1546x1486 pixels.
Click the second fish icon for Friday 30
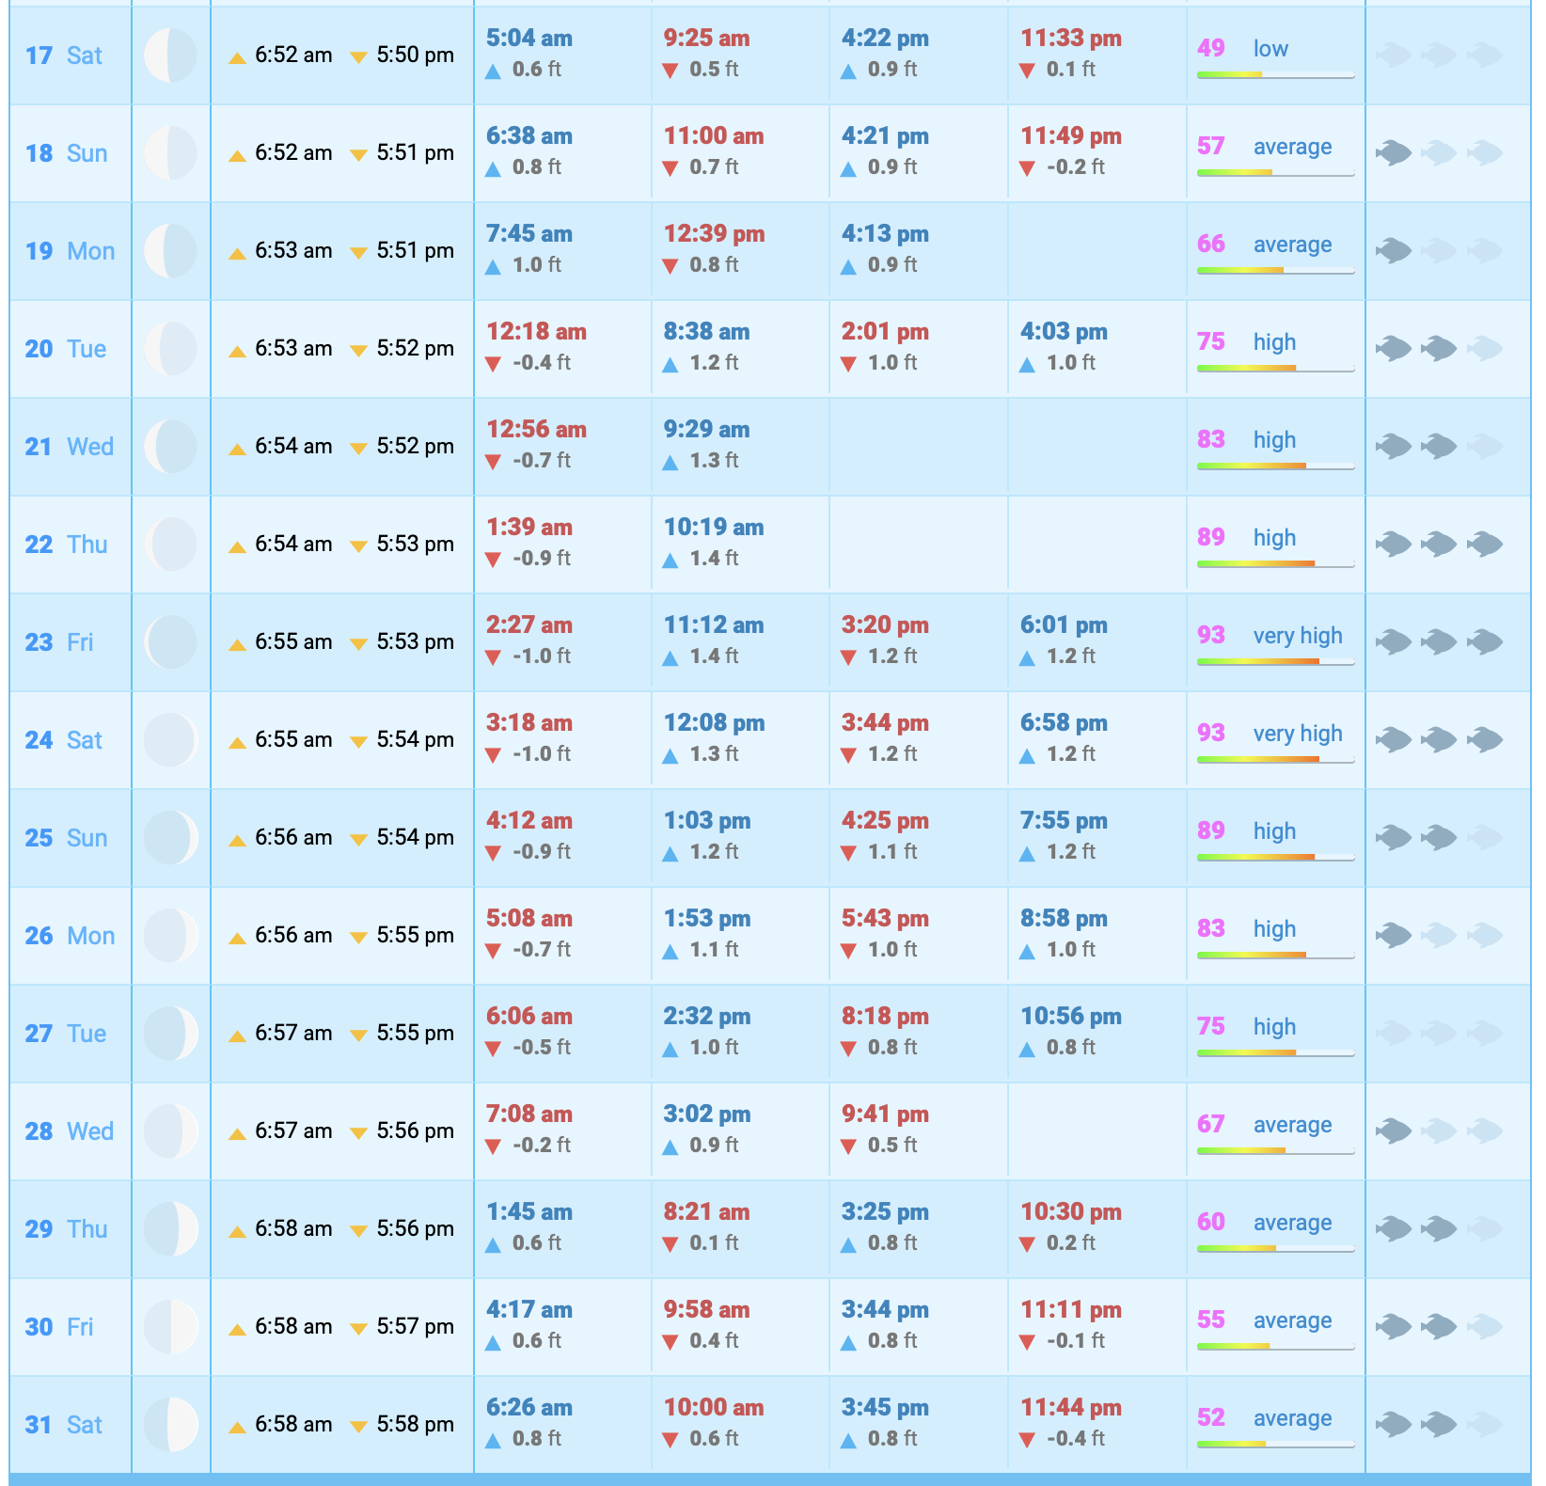[x=1439, y=1327]
